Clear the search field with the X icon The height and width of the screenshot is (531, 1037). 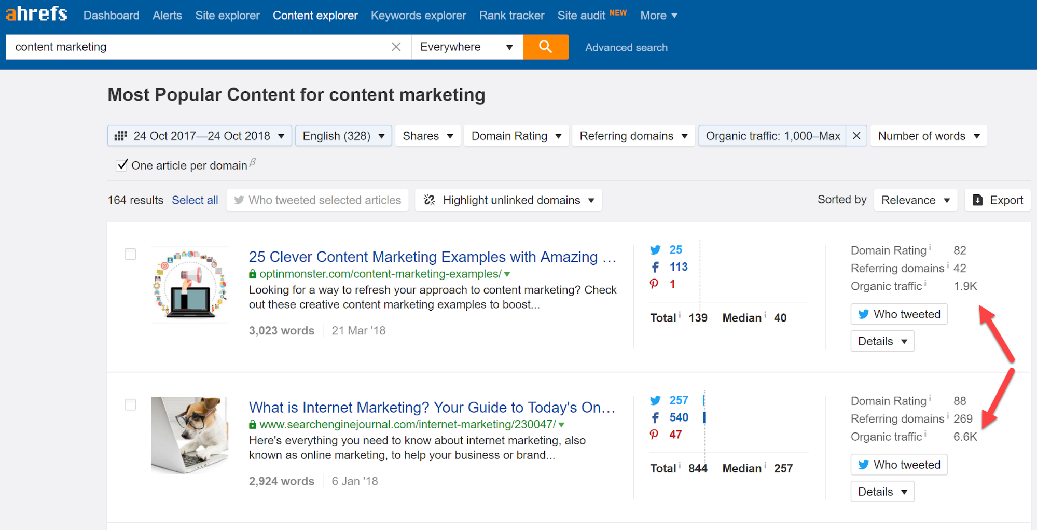396,47
